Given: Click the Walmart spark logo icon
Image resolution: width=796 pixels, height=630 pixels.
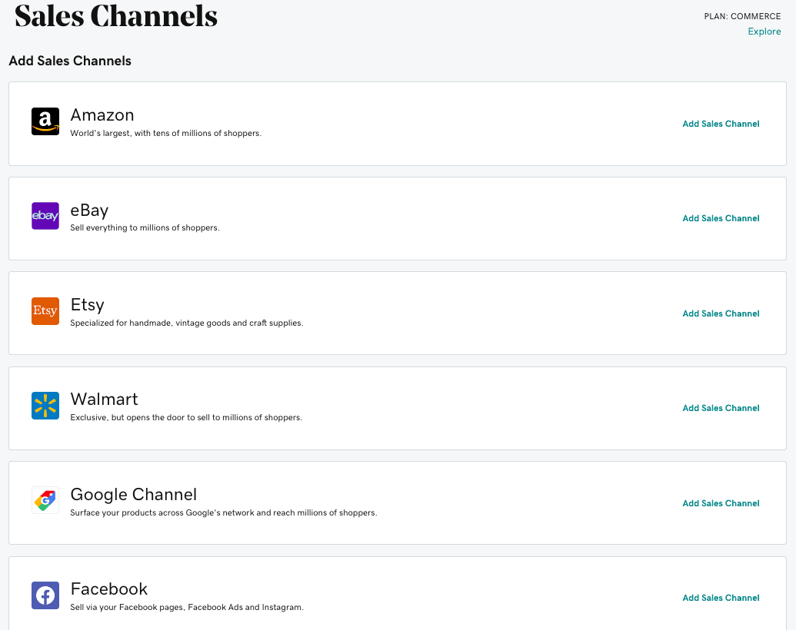Looking at the screenshot, I should click(45, 406).
